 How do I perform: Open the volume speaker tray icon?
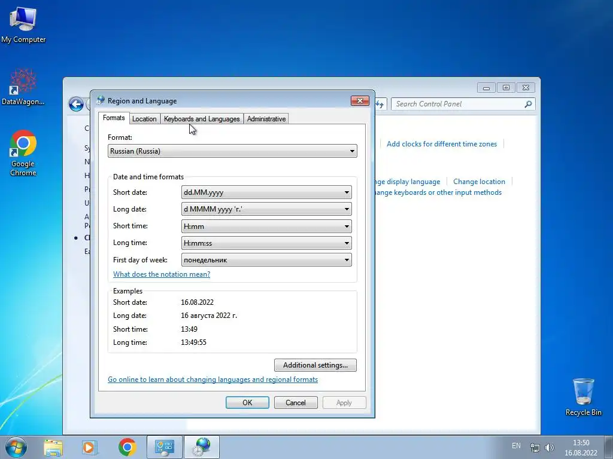(550, 448)
